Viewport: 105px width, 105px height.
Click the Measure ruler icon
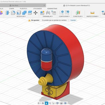[92, 13]
